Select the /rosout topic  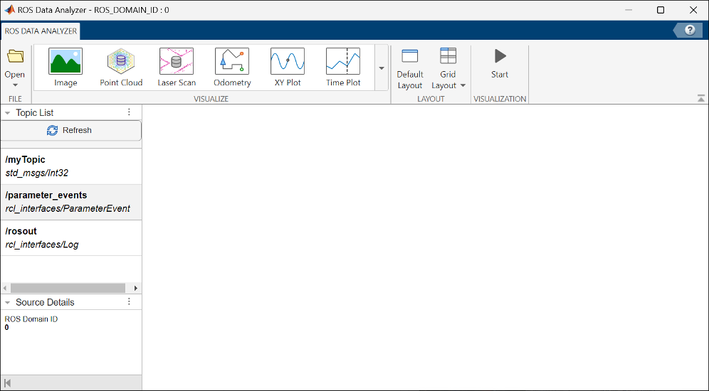point(71,238)
